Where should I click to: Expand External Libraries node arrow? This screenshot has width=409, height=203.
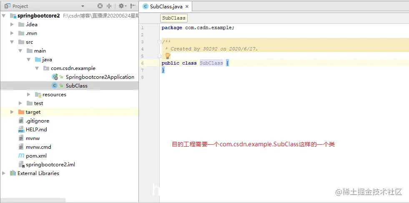pyautogui.click(x=4, y=173)
